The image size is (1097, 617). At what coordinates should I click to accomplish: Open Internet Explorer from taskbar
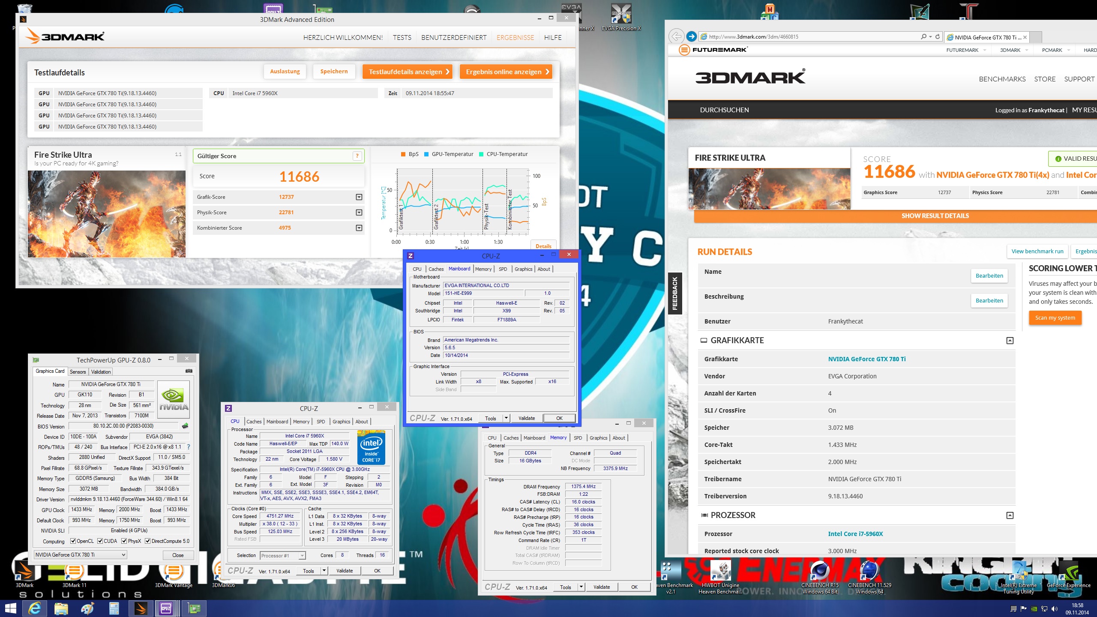pos(35,608)
